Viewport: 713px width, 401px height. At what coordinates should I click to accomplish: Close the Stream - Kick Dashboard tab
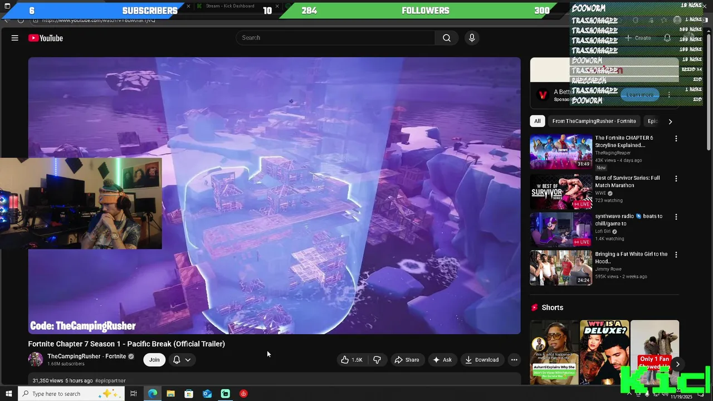click(277, 6)
